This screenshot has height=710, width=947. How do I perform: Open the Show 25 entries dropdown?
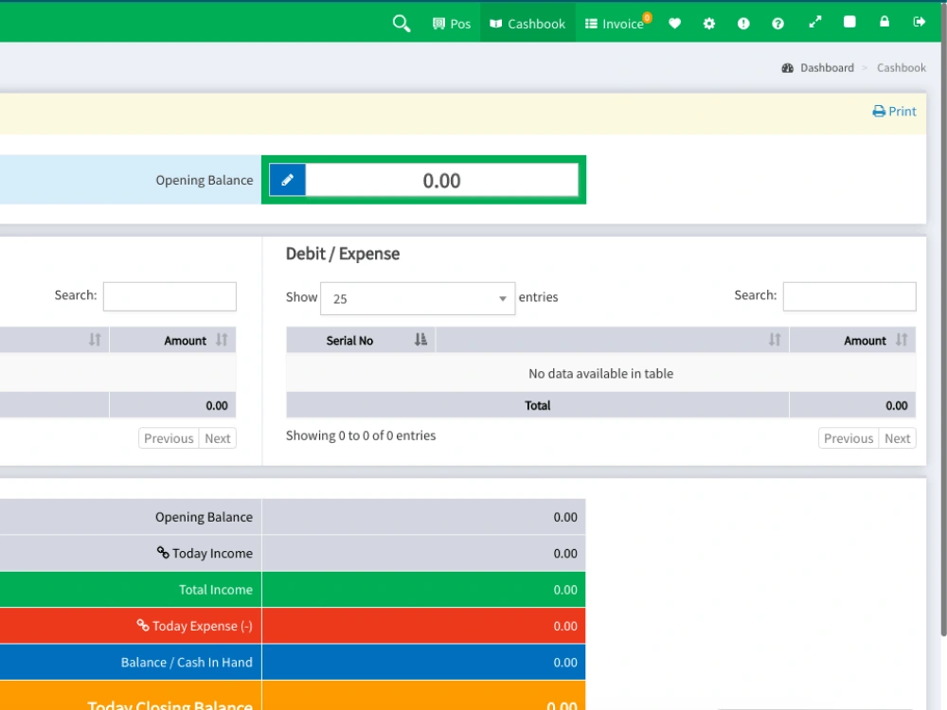[418, 298]
